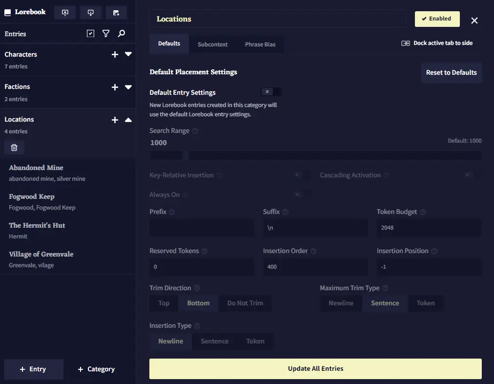The height and width of the screenshot is (384, 494).
Task: Click the export-as-image icon button
Action: pos(116,13)
